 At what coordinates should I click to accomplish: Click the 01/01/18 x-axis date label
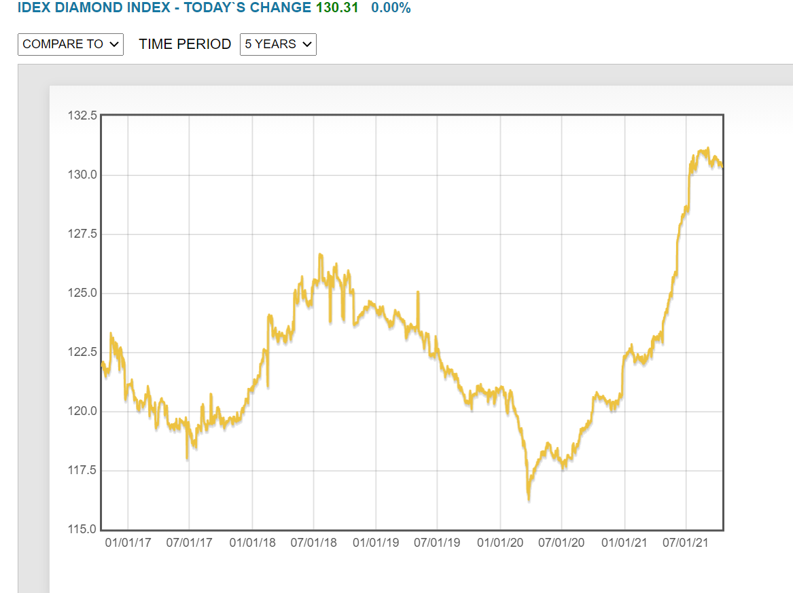click(252, 543)
